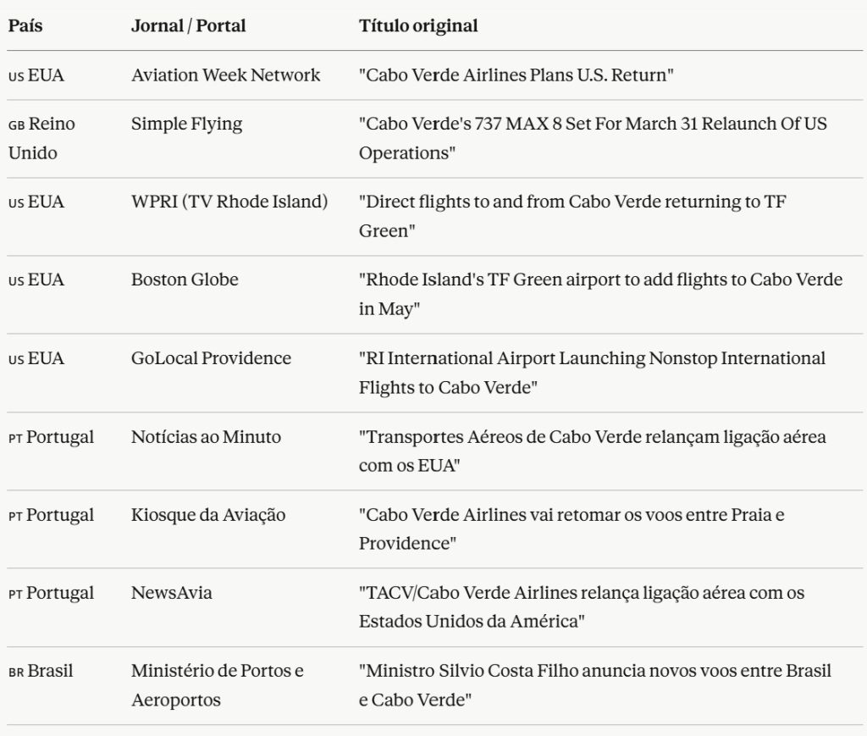Click the "País" column header
This screenshot has width=867, height=736.
click(x=25, y=25)
